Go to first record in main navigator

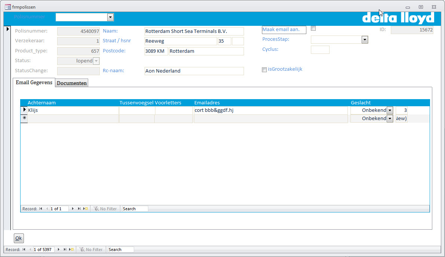(x=24, y=249)
